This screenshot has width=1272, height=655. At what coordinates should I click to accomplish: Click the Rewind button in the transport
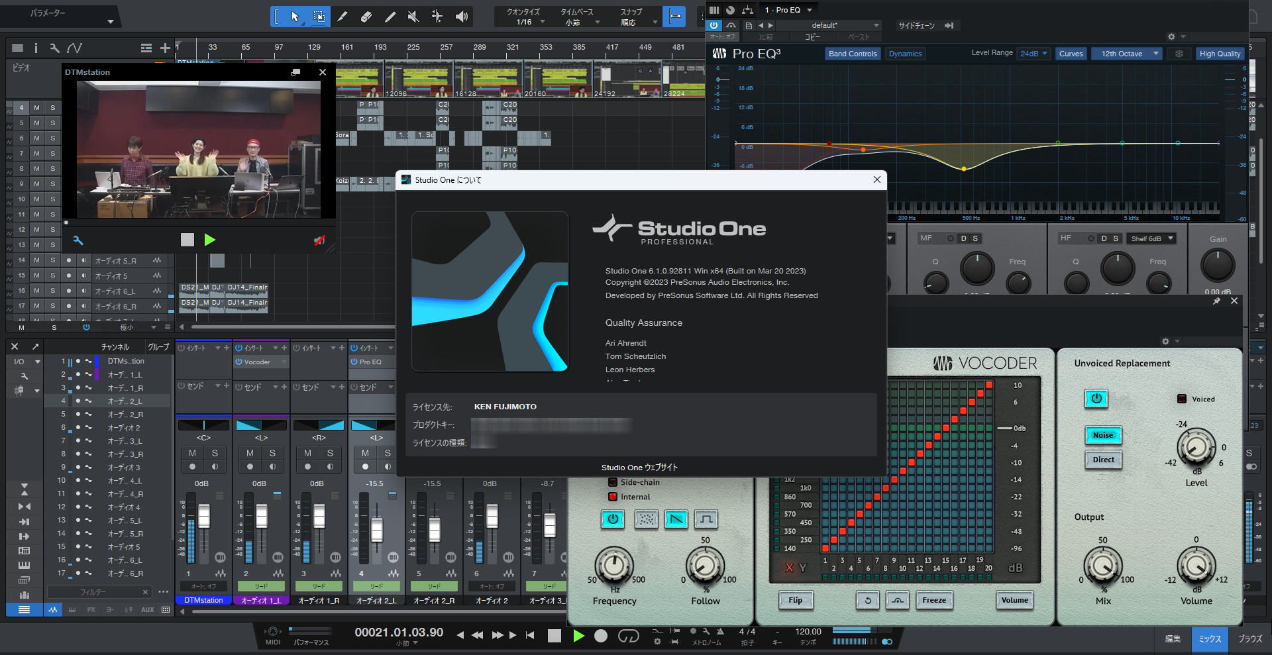click(x=477, y=635)
